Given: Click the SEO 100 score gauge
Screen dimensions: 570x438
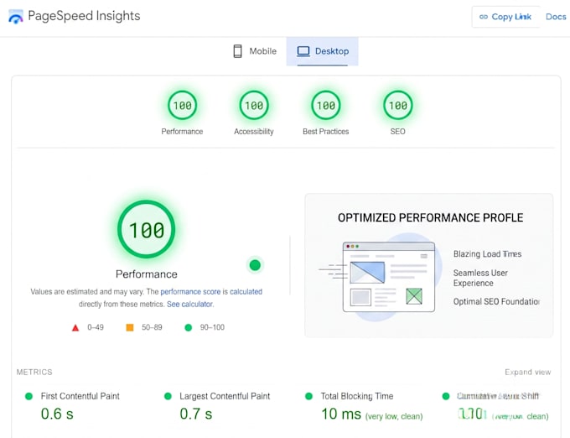Looking at the screenshot, I should coord(397,106).
